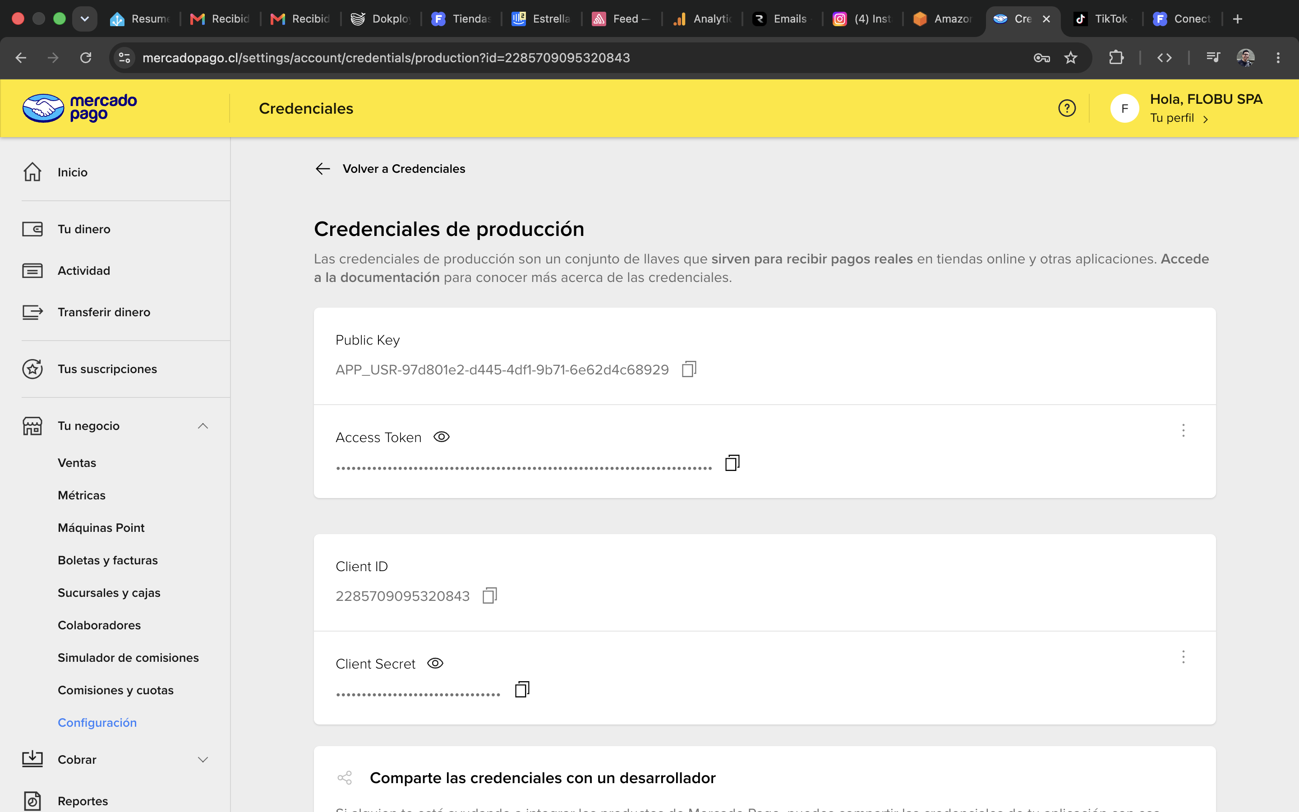The height and width of the screenshot is (812, 1299).
Task: Open the password manager key icon
Action: coord(1041,57)
